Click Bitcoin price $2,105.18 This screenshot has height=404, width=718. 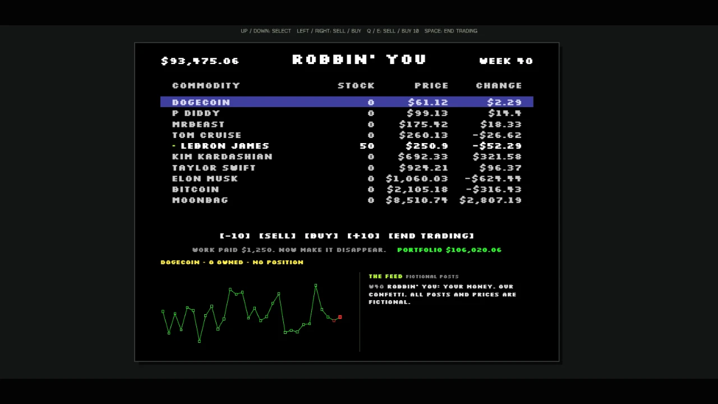pos(417,189)
